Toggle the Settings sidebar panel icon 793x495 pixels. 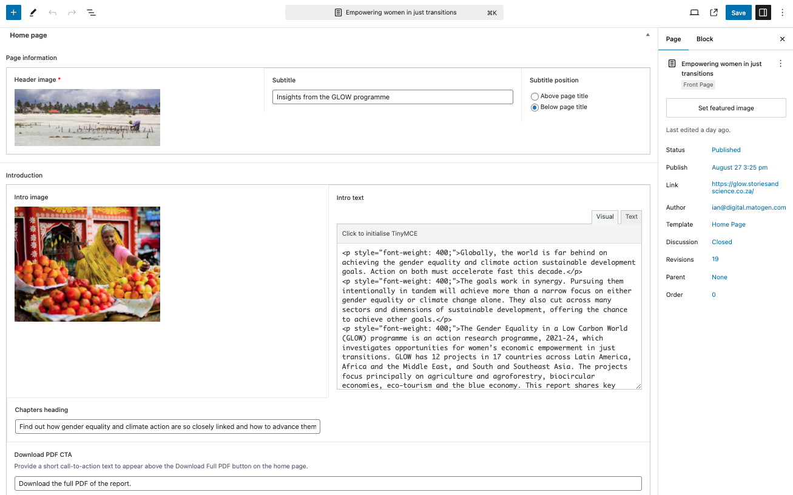click(763, 12)
